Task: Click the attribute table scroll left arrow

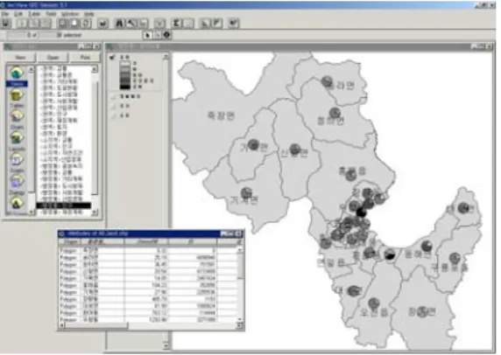Action: [62, 325]
